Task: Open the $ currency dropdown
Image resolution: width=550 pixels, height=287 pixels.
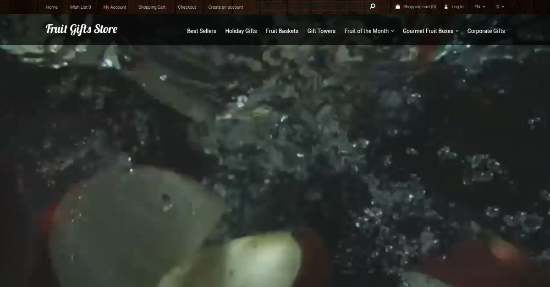Action: click(x=500, y=7)
